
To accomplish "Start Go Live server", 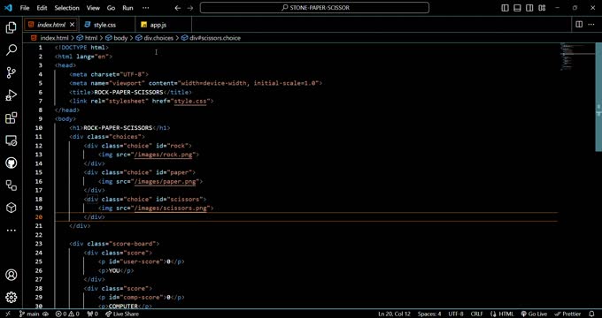I will click(x=534, y=314).
